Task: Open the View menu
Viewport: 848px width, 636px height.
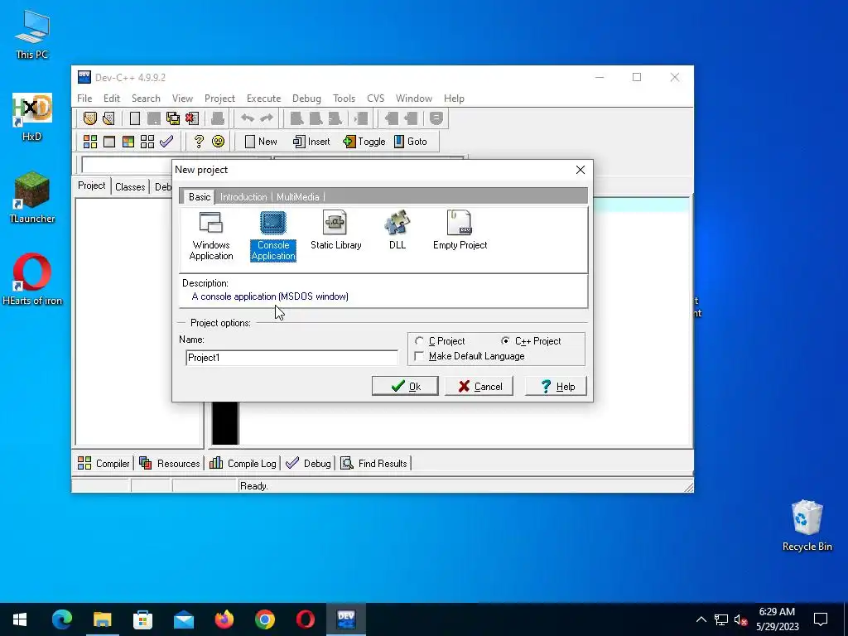Action: (182, 99)
